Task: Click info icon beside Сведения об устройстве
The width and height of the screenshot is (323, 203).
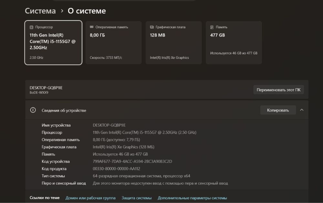Action: click(33, 110)
